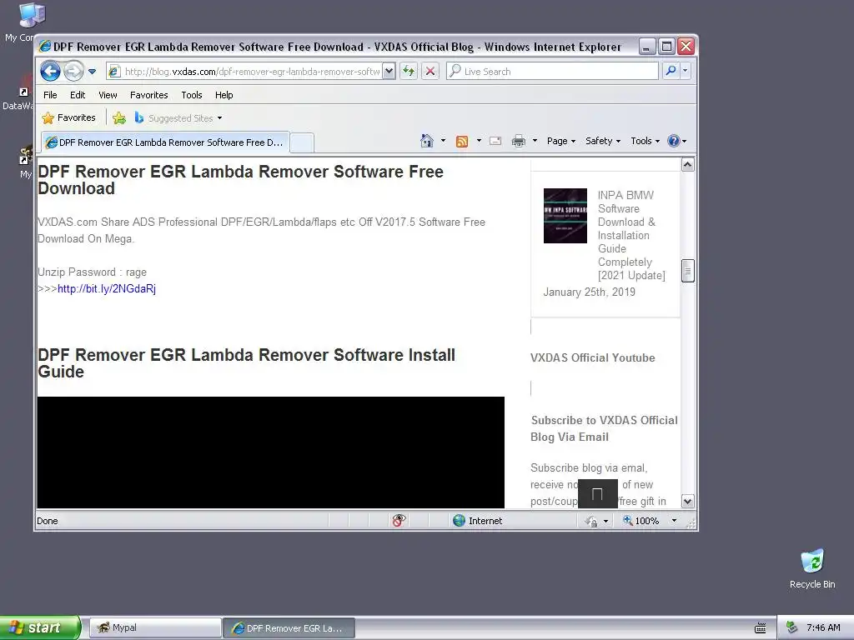The height and width of the screenshot is (640, 854).
Task: Click the Forward navigation arrow
Action: [x=73, y=72]
